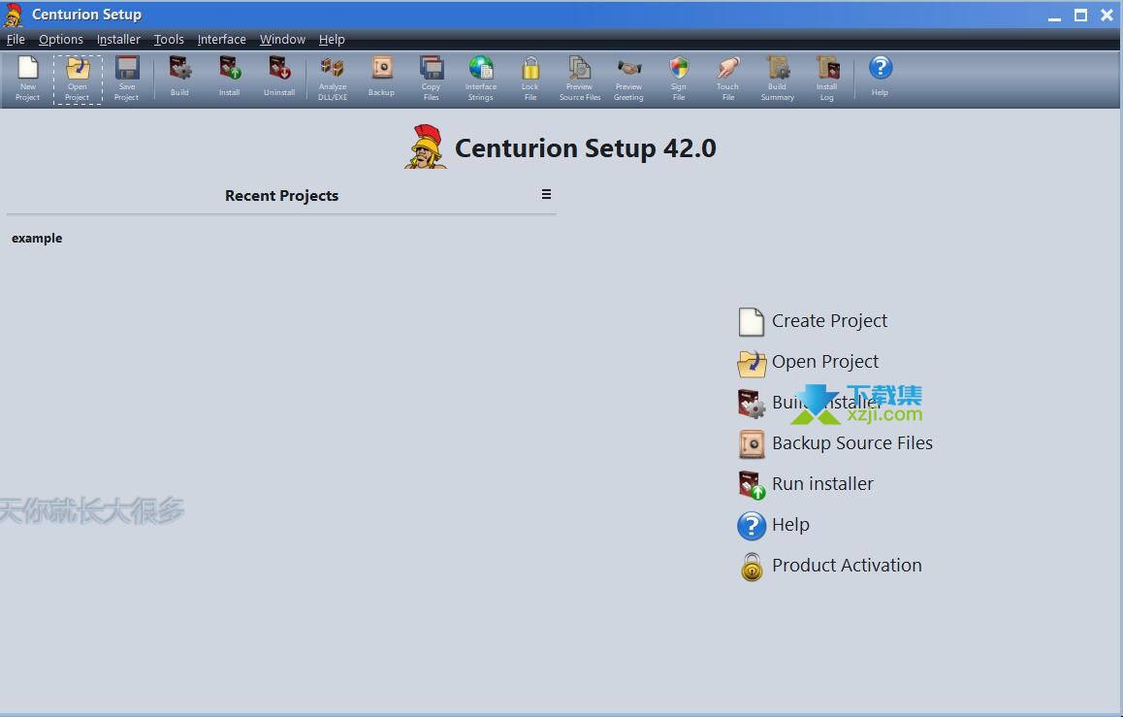Click the padlock icon beside Product Activation
Image resolution: width=1123 pixels, height=717 pixels.
pyautogui.click(x=752, y=567)
